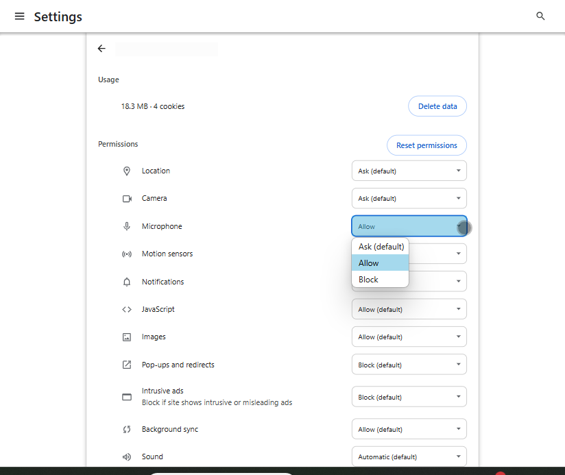
Task: Click the Camera icon beside Camera permission
Action: click(x=127, y=198)
